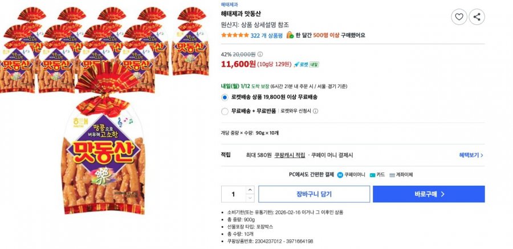The image size is (513, 249).
Task: Open the 쿠팡캐시 적립 link
Action: tap(290, 155)
